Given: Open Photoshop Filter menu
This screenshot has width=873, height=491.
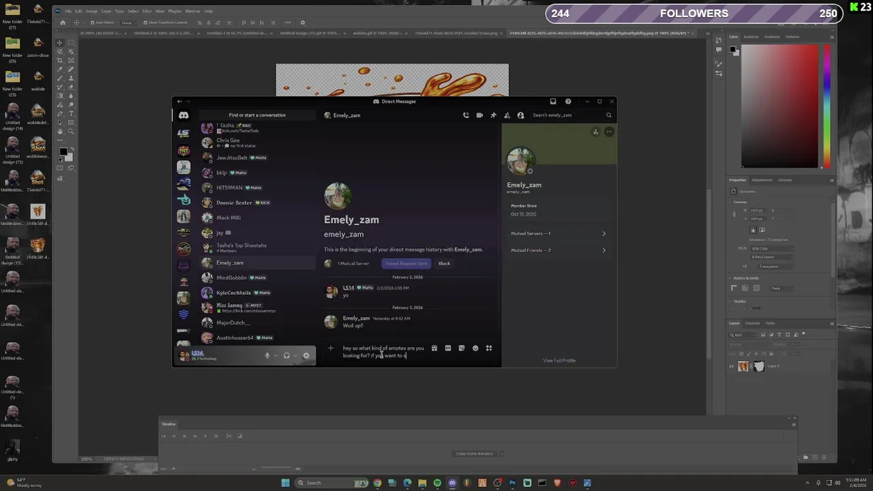Looking at the screenshot, I should pyautogui.click(x=147, y=11).
